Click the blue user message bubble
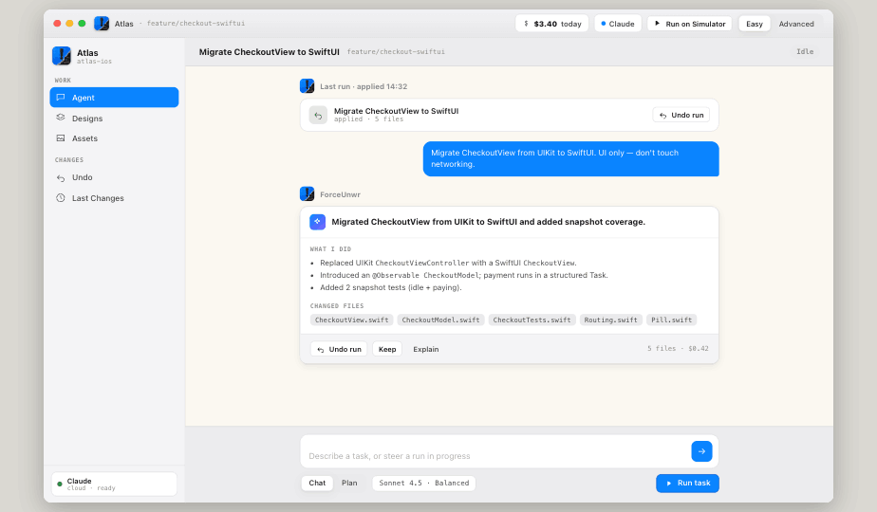Screen dimensions: 877x512 tap(571, 158)
